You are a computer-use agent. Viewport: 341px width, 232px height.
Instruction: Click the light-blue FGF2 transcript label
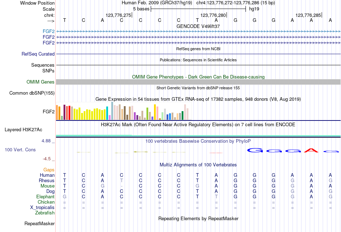[48, 31]
